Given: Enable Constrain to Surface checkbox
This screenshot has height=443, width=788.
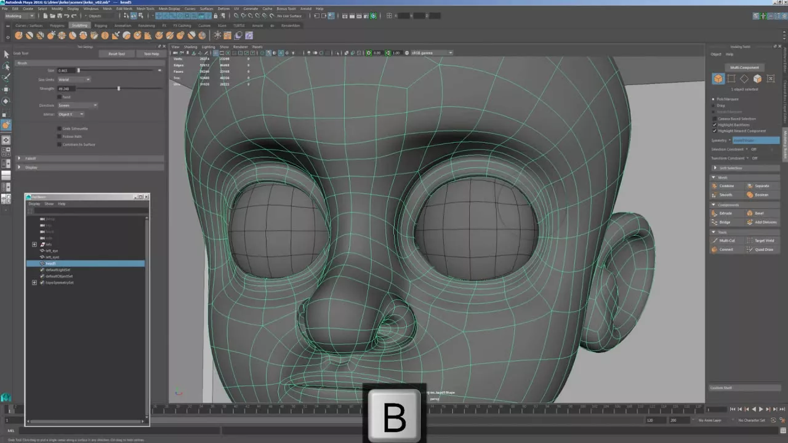Looking at the screenshot, I should click(60, 145).
